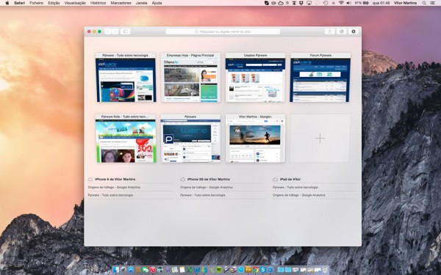Open the Usados Pplware favorite thumbnail
Image resolution: width=441 pixels, height=275 pixels.
click(255, 78)
